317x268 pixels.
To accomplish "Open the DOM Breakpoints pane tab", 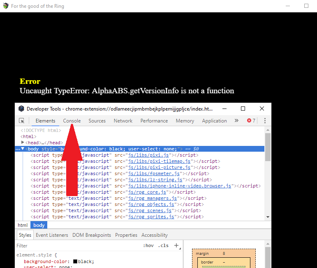I will (92, 235).
